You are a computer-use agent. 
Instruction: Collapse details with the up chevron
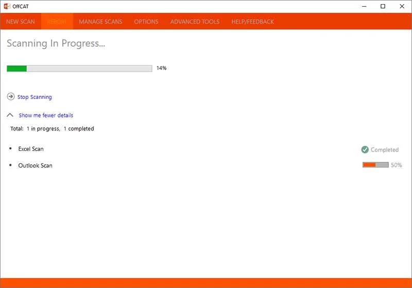click(10, 115)
